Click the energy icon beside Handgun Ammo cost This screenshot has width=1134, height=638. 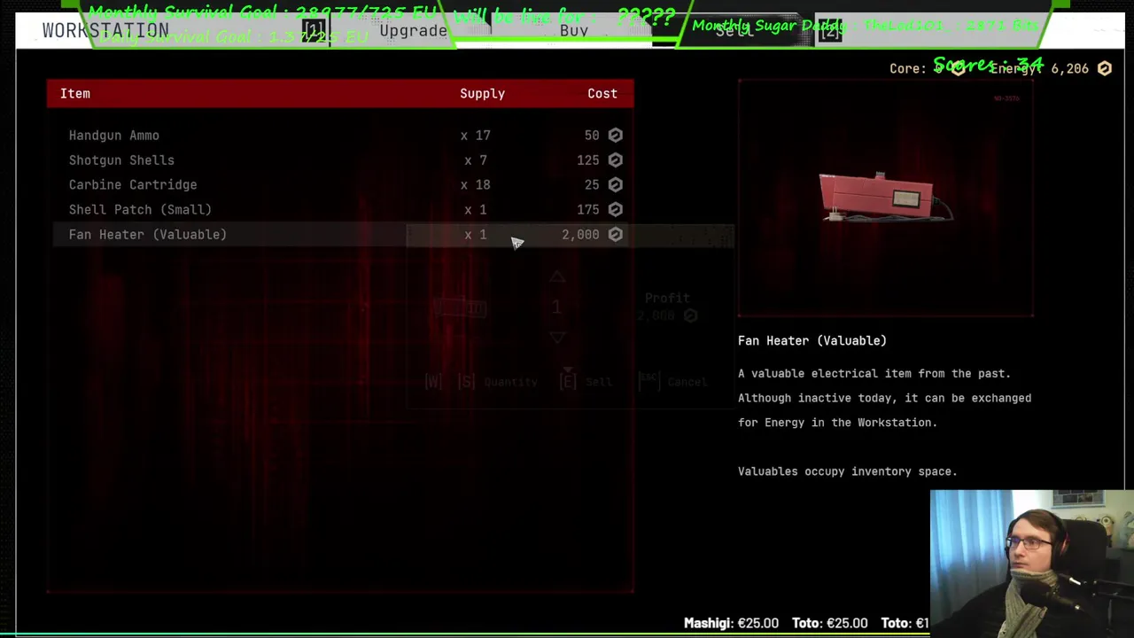pos(615,136)
